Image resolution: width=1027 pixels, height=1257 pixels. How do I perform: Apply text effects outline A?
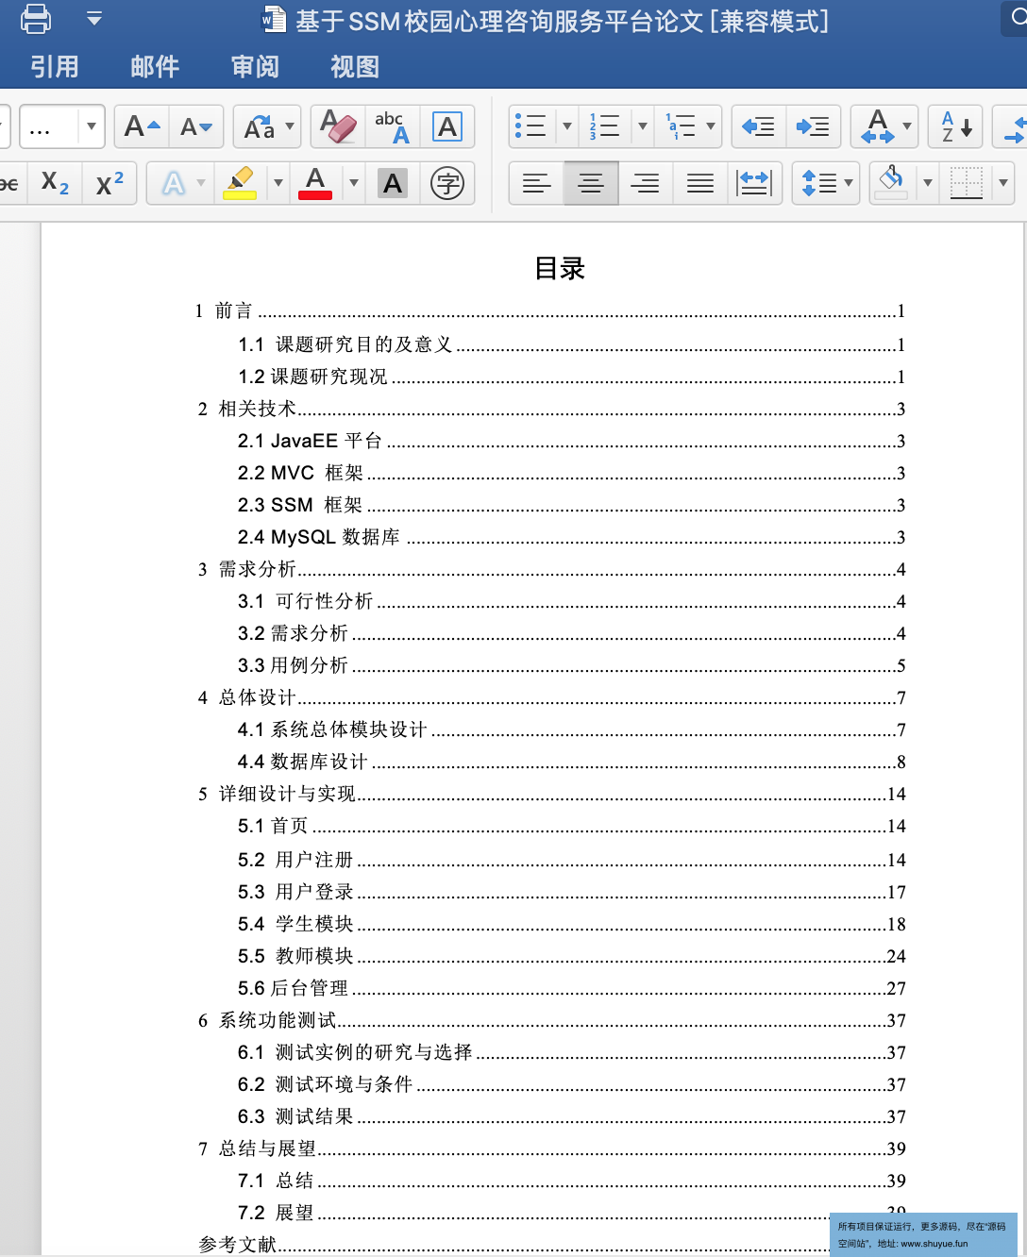pyautogui.click(x=174, y=183)
